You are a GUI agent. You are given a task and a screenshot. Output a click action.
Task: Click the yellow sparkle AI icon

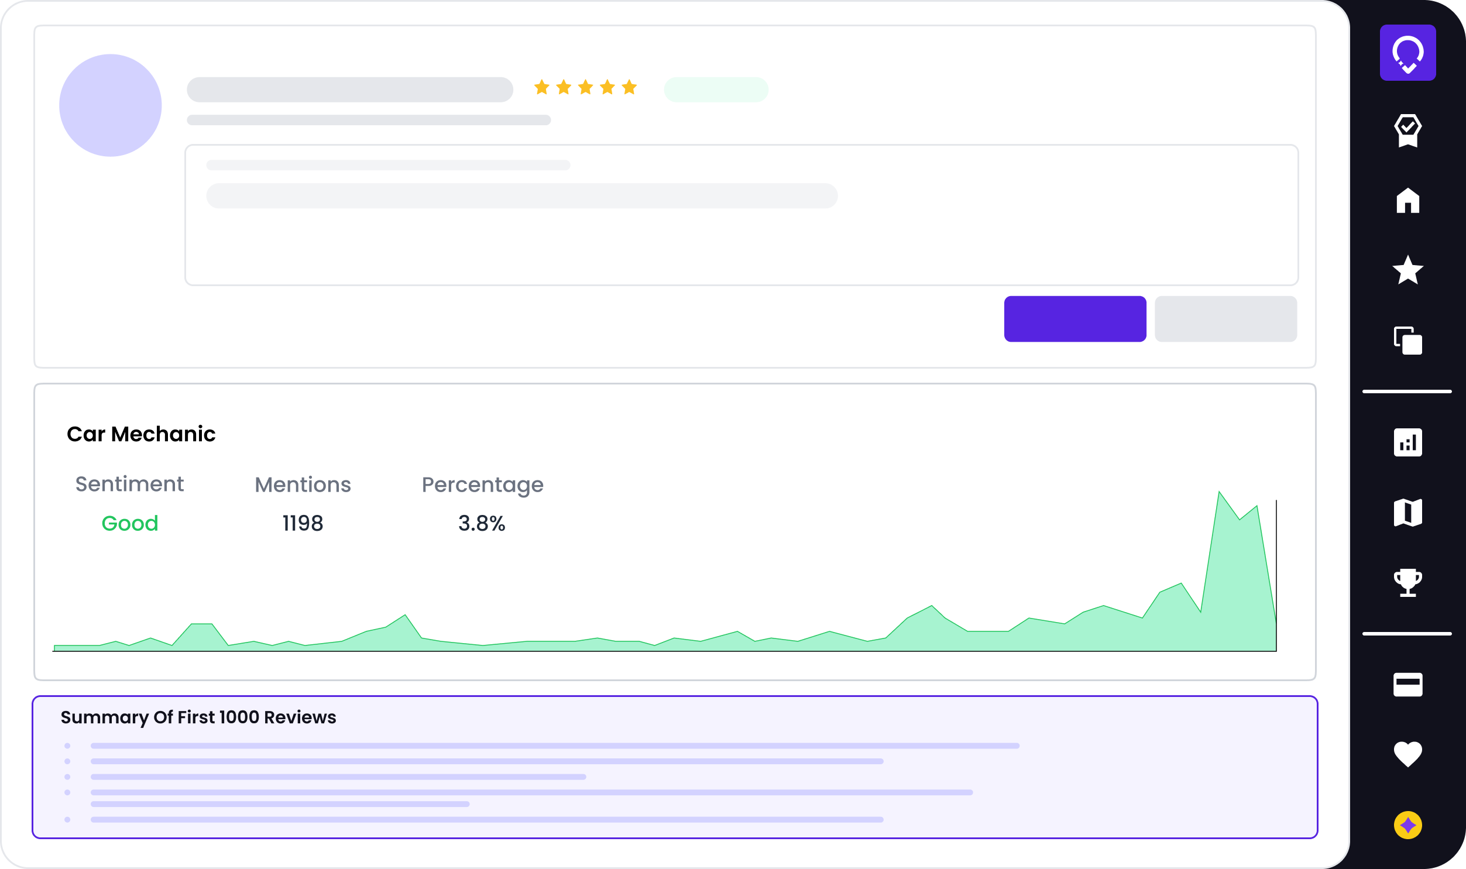pyautogui.click(x=1407, y=825)
